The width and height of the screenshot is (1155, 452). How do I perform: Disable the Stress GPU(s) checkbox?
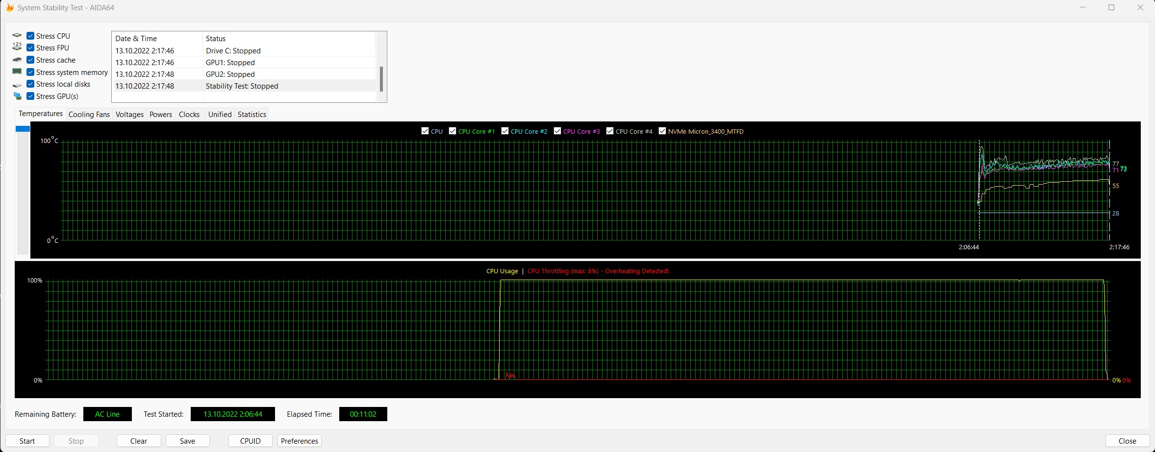[x=30, y=96]
